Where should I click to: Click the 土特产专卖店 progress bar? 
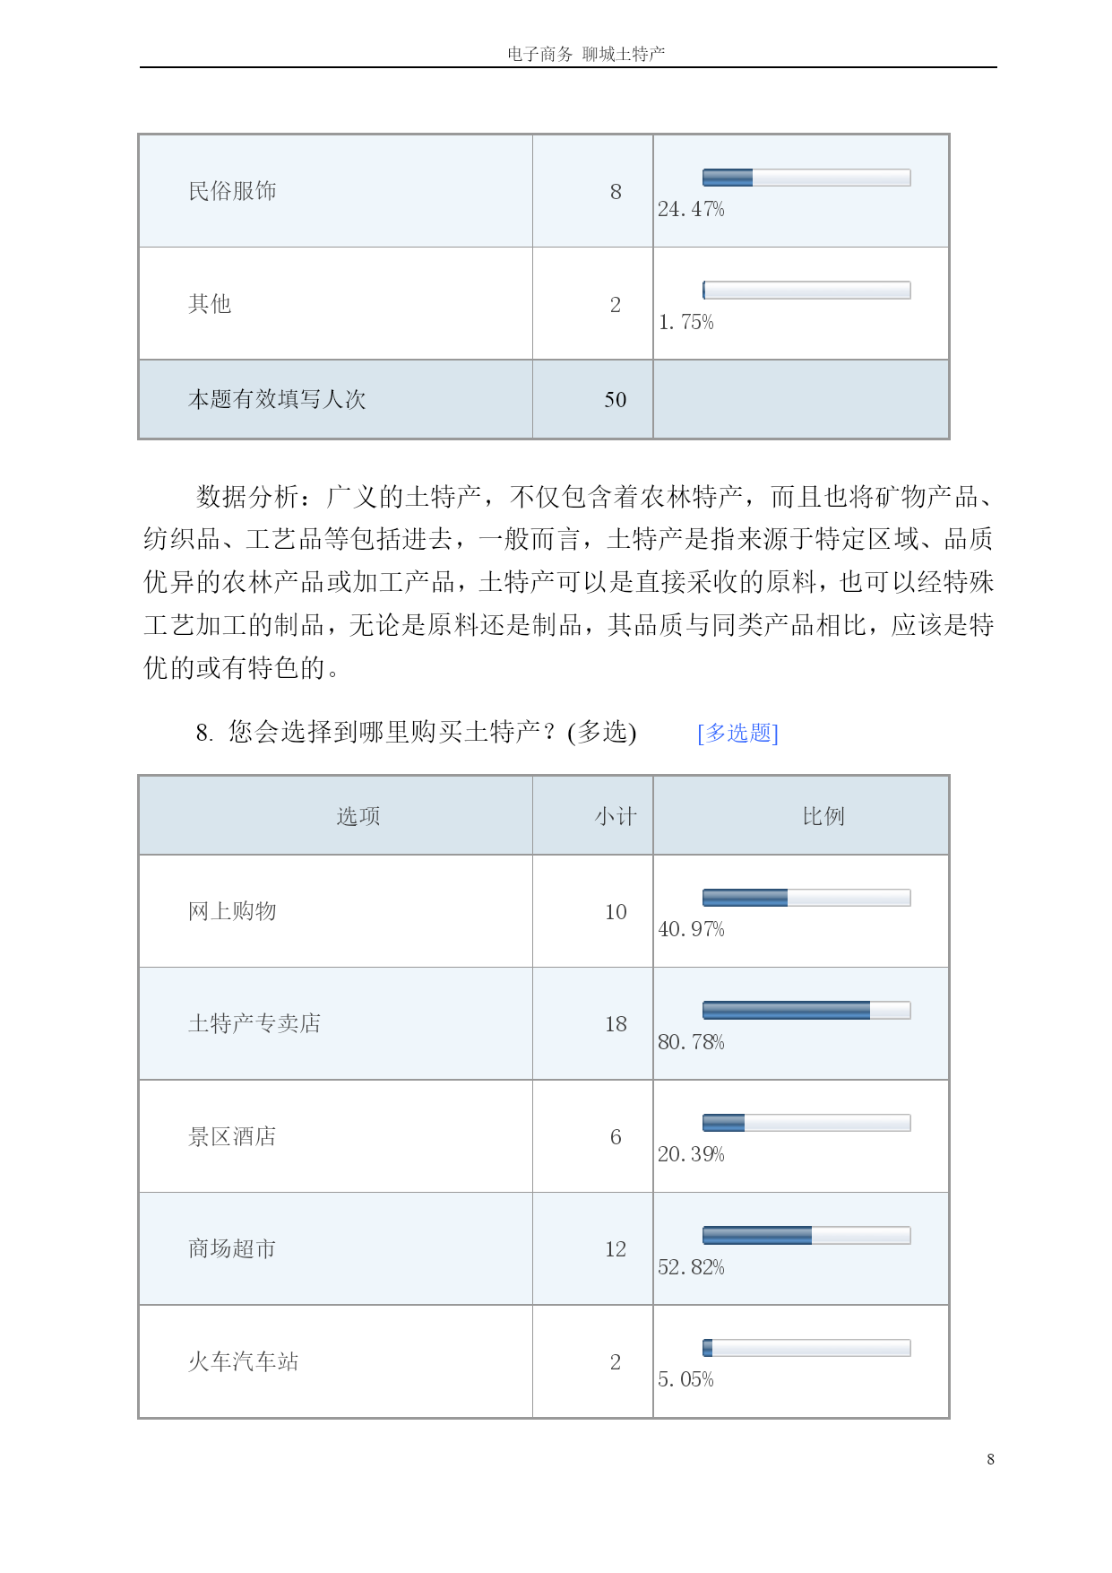point(806,1011)
